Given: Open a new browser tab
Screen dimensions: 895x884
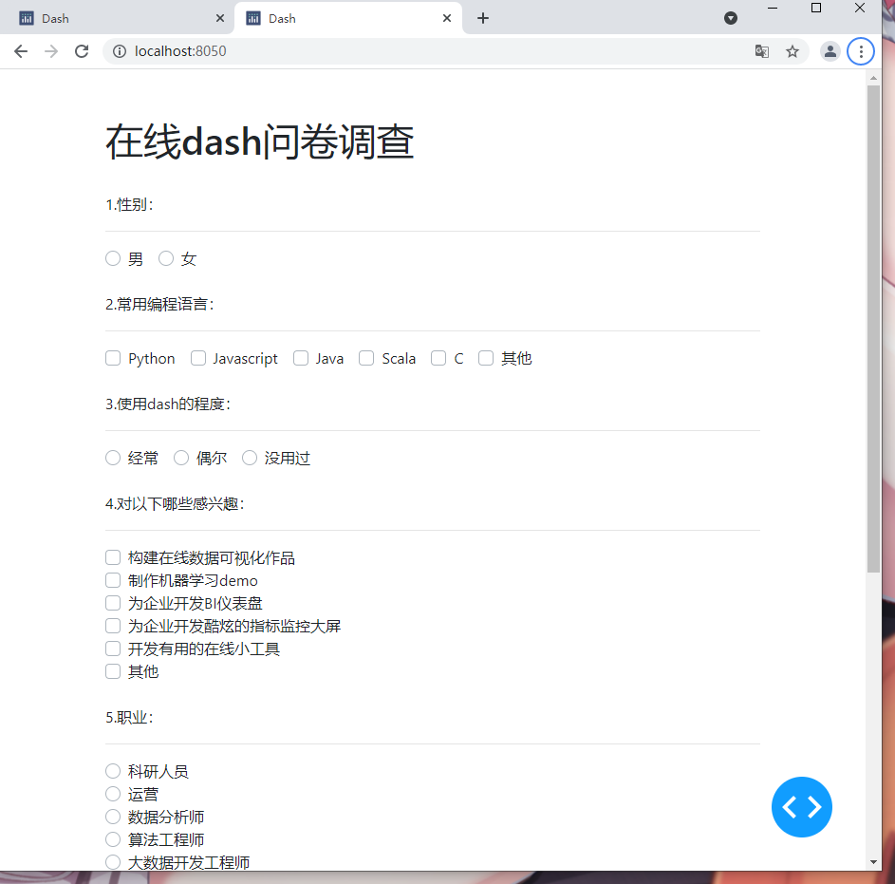Looking at the screenshot, I should tap(483, 18).
